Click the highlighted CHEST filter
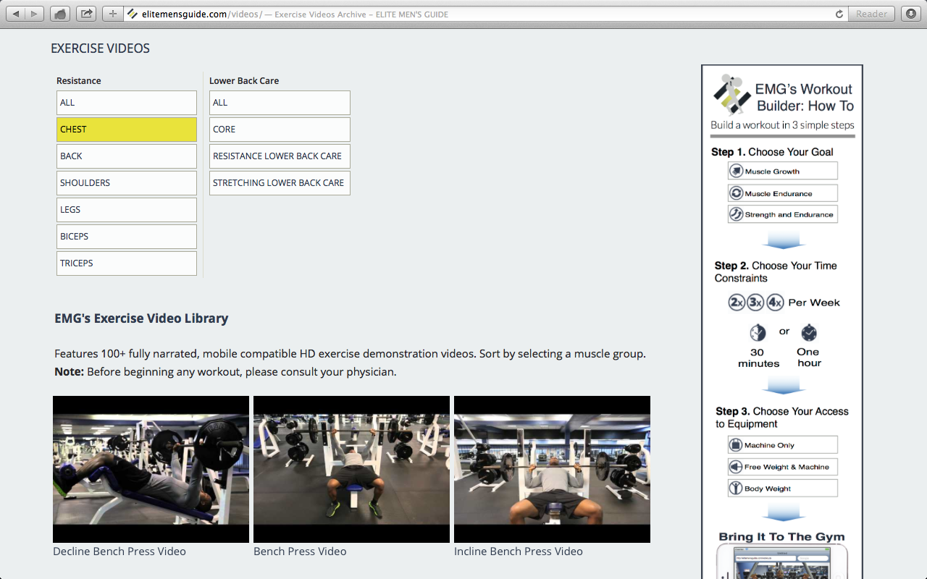This screenshot has width=927, height=579. coord(126,129)
